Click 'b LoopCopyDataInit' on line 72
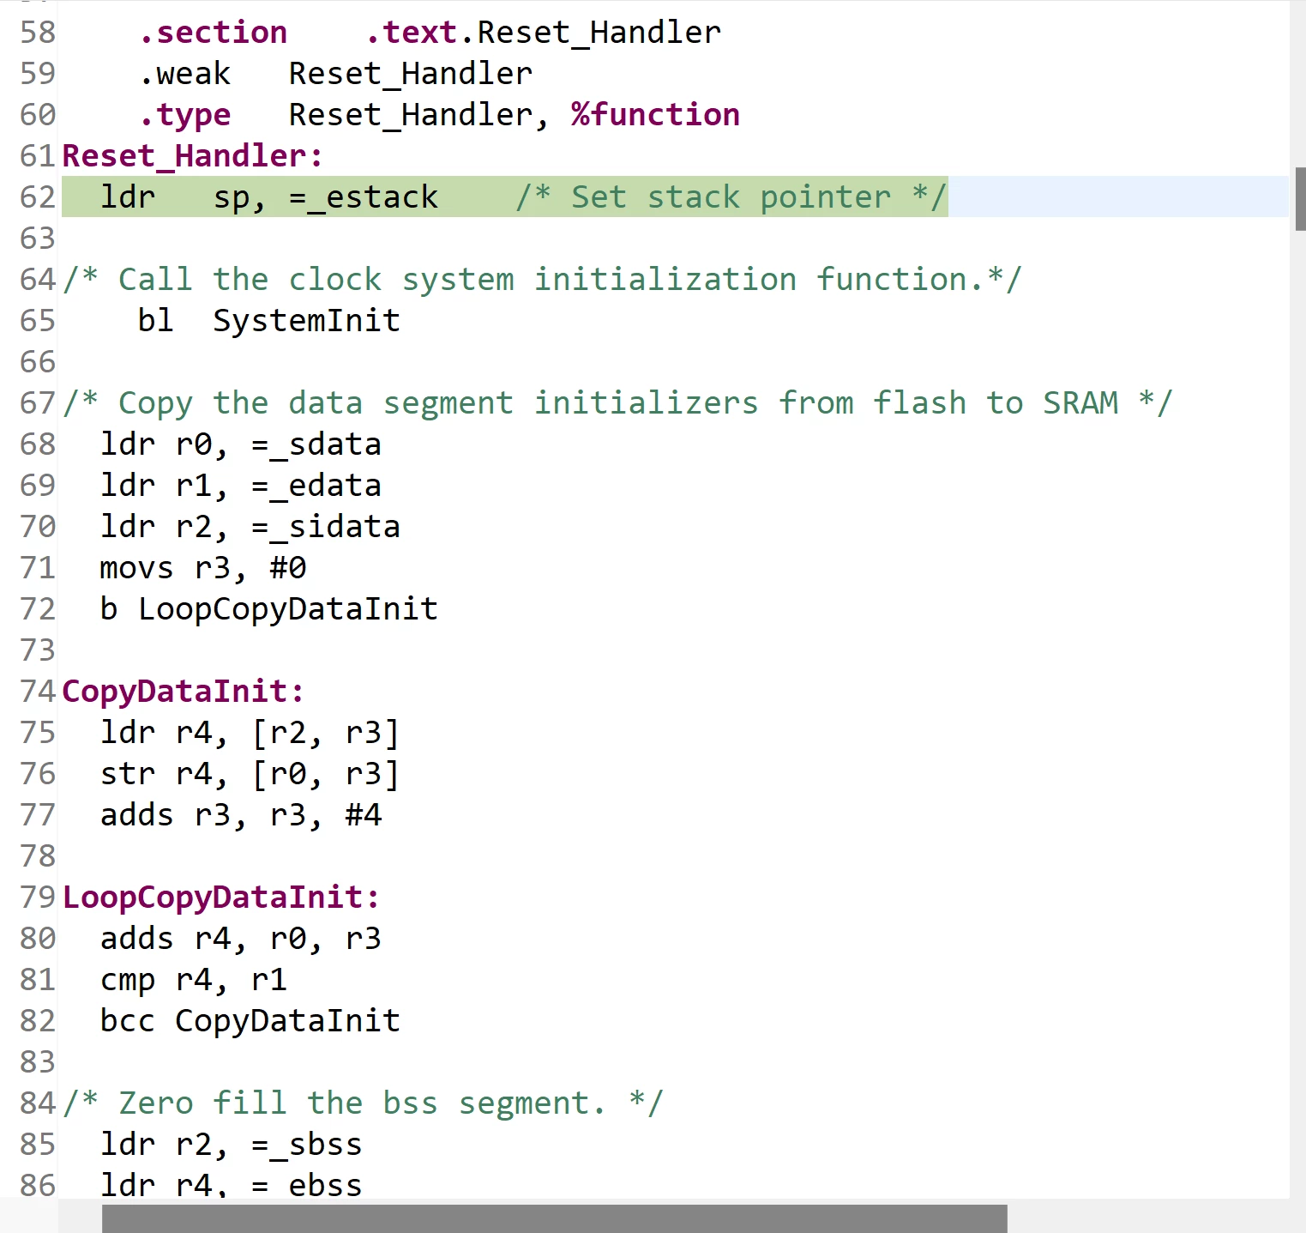This screenshot has height=1233, width=1306. [x=269, y=608]
